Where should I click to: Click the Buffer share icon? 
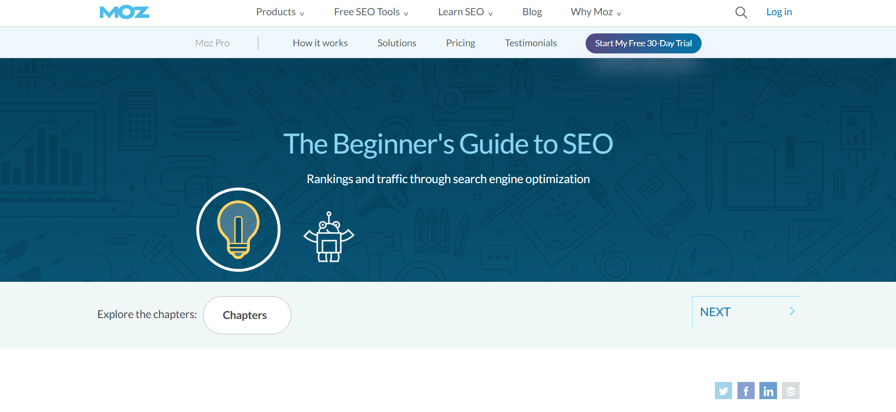[790, 391]
